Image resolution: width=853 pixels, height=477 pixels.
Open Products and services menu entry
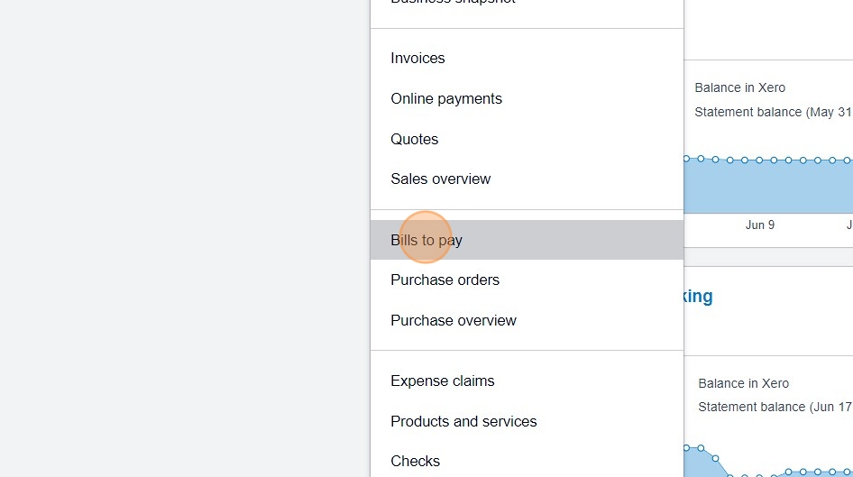[463, 421]
